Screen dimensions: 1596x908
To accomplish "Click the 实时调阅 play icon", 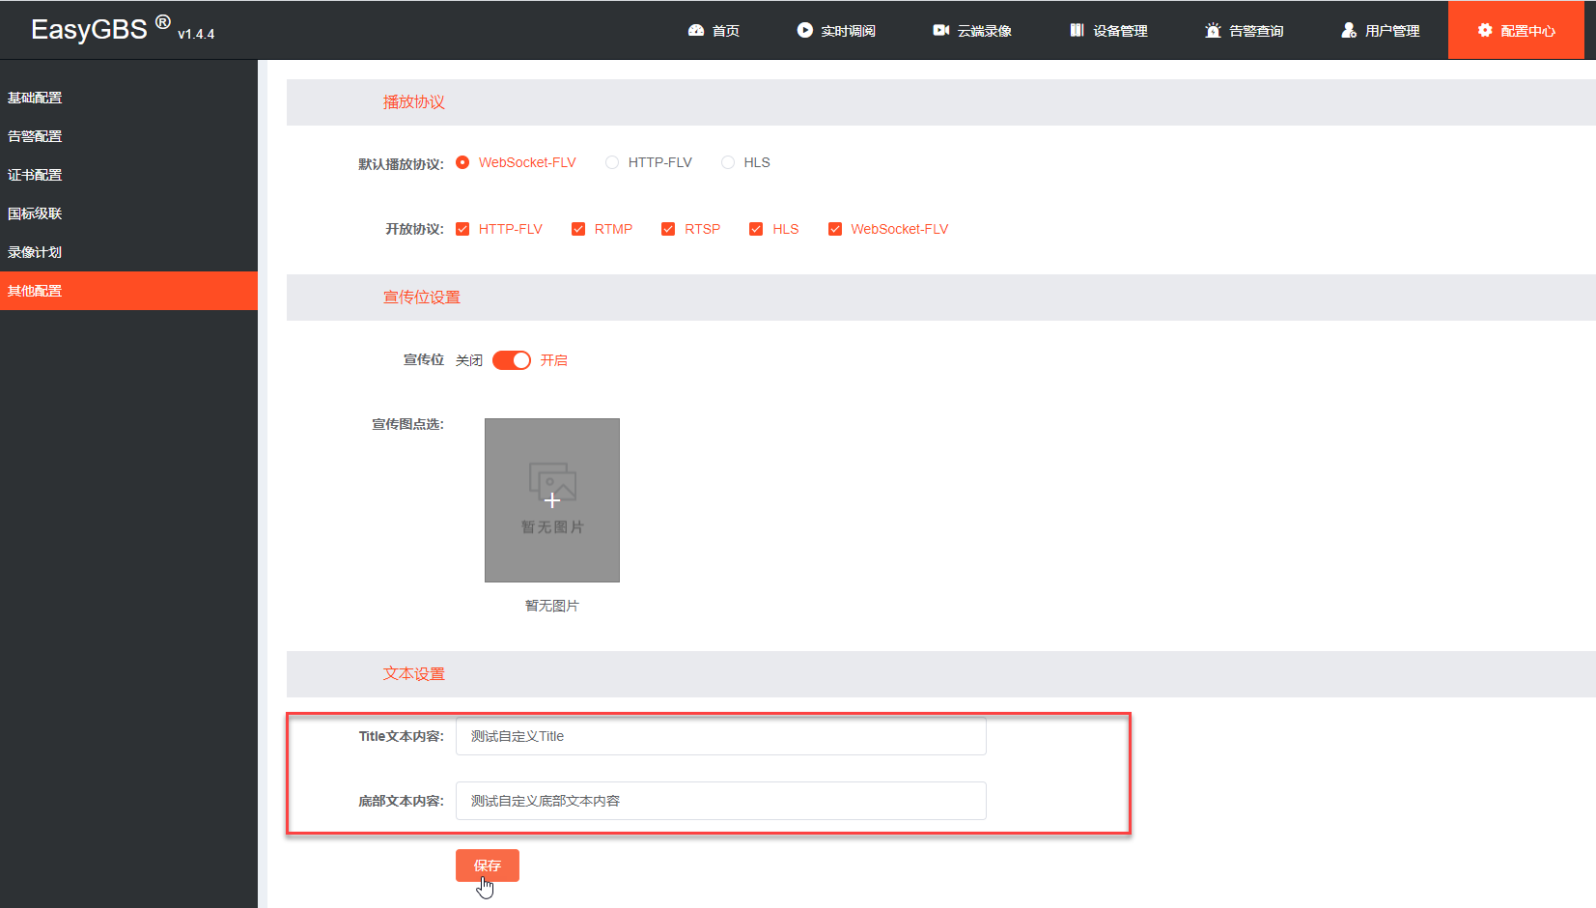I will (804, 30).
